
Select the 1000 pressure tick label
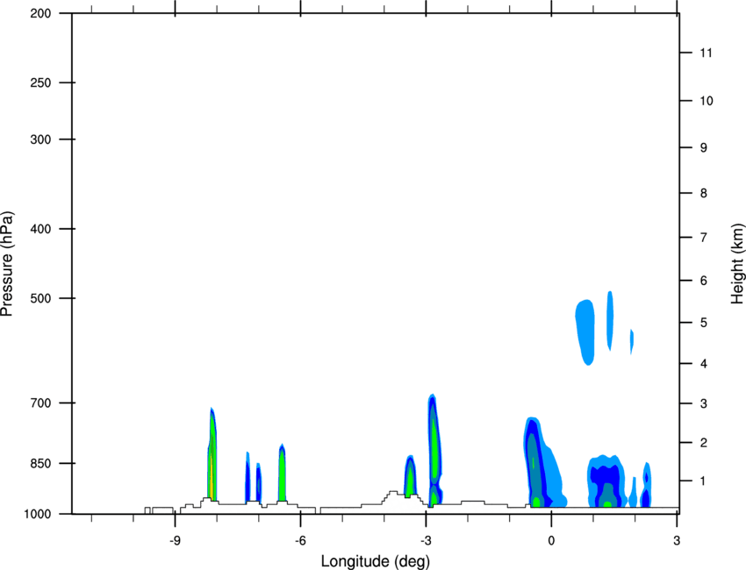[37, 514]
